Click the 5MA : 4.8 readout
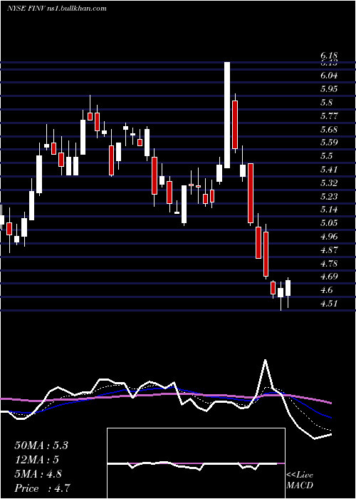 click(38, 474)
